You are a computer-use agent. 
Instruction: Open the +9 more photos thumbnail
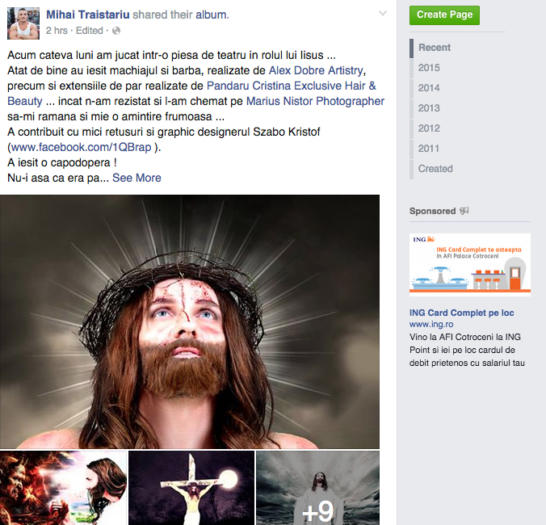[318, 488]
